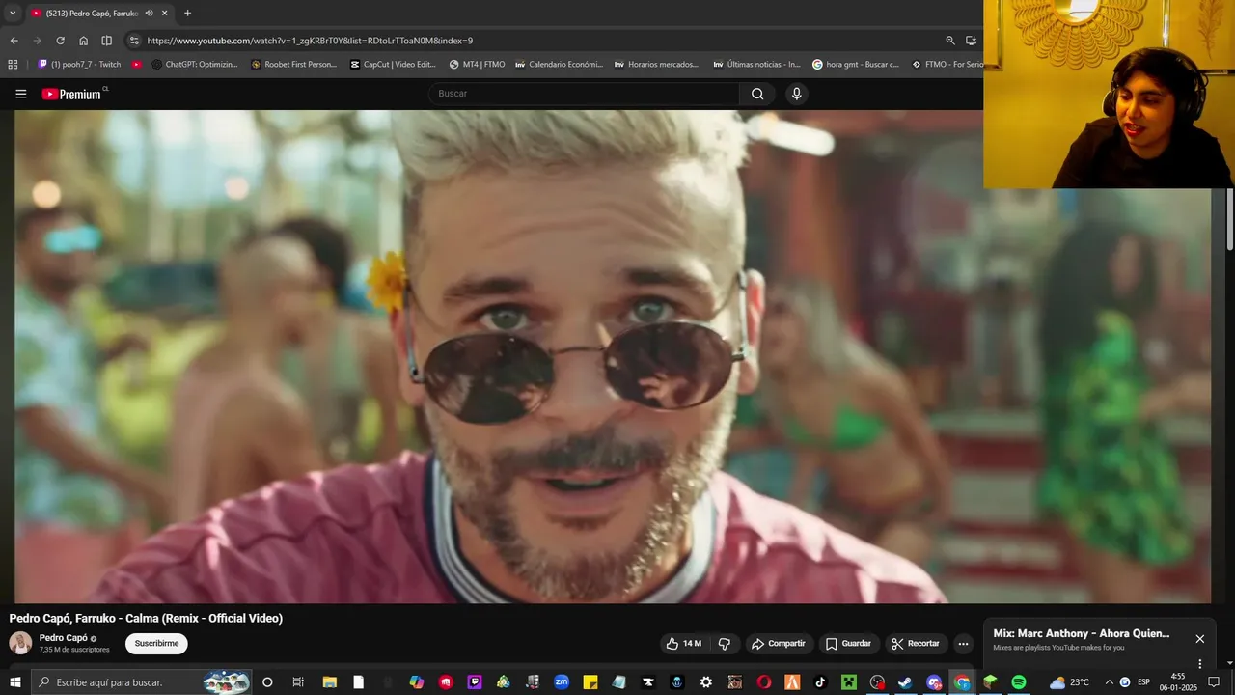
Task: Close the Mix Marc Anthony playlist panel
Action: pos(1200,639)
